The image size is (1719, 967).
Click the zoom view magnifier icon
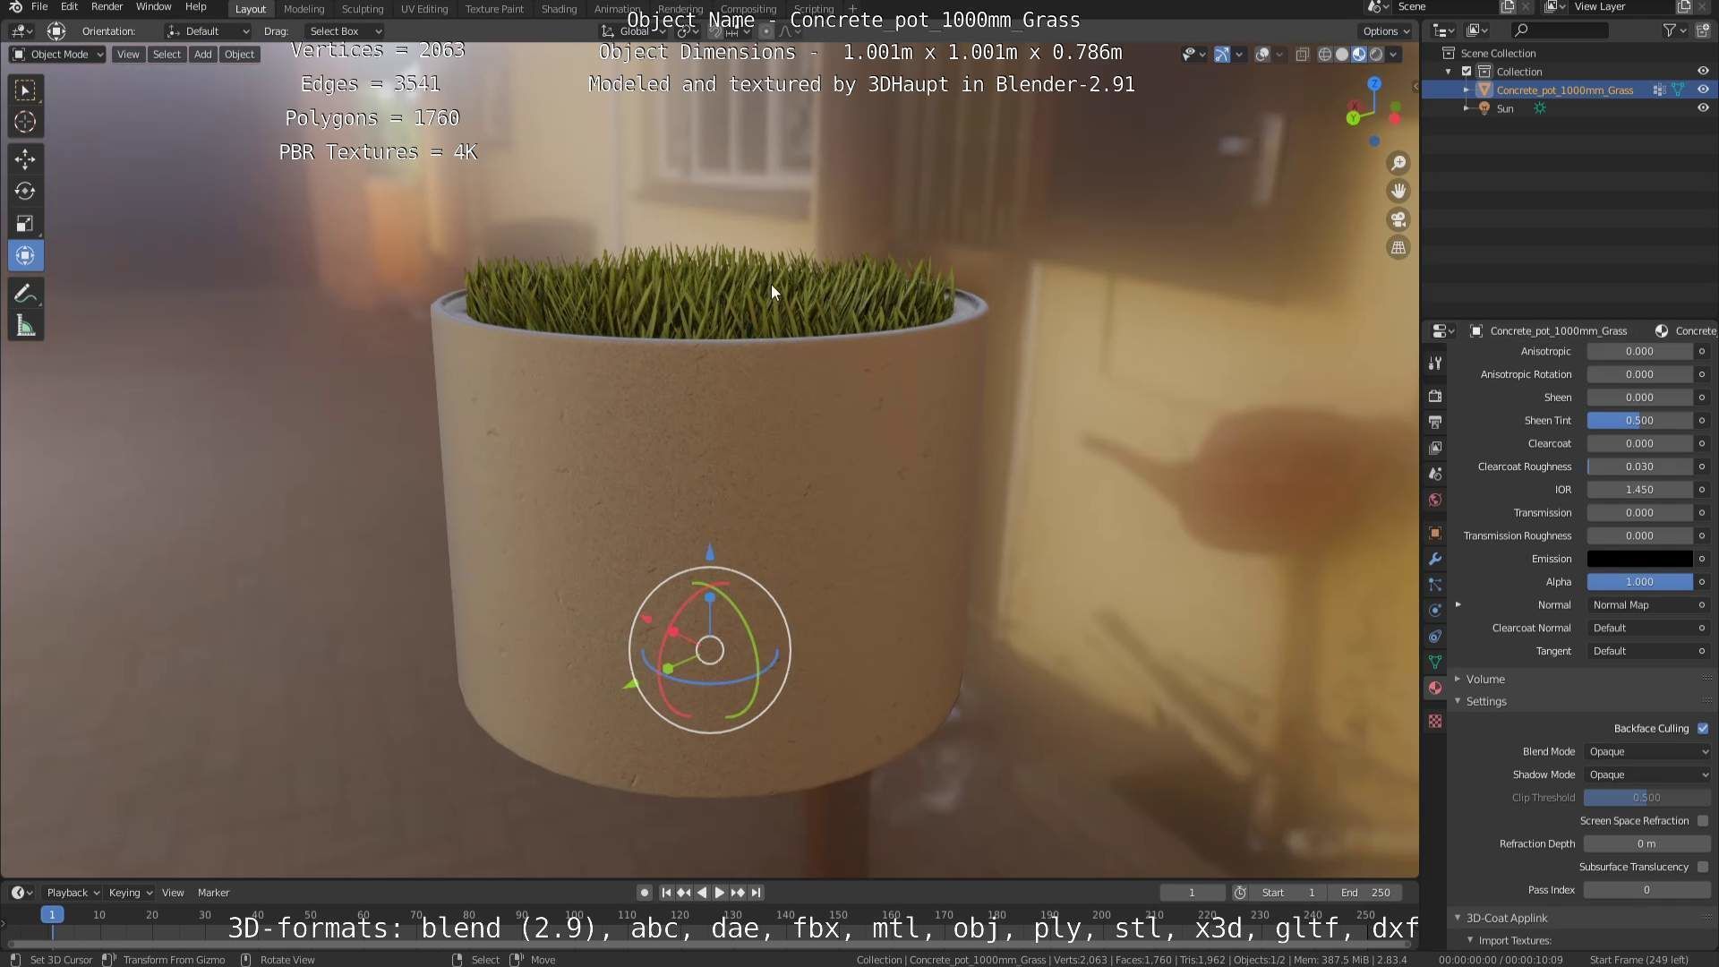1398,163
